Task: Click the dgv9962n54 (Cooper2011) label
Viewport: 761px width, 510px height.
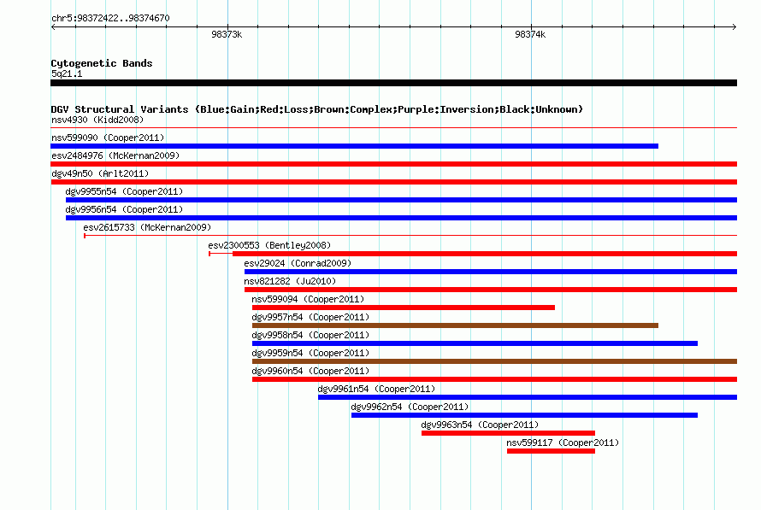Action: click(x=410, y=407)
